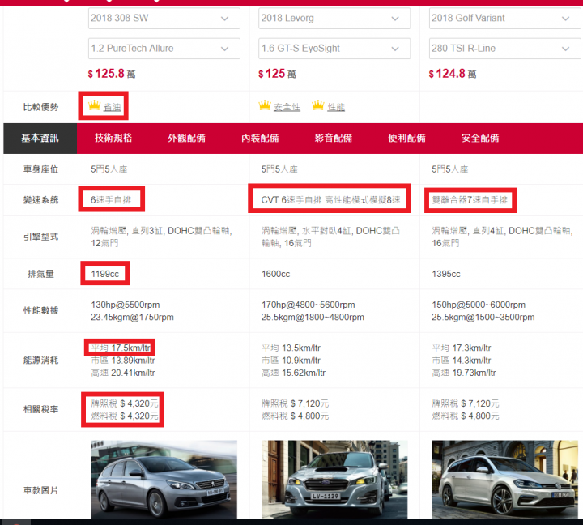
Task: Click 150hp@5000~6000rpm performance value
Action: 479,305
